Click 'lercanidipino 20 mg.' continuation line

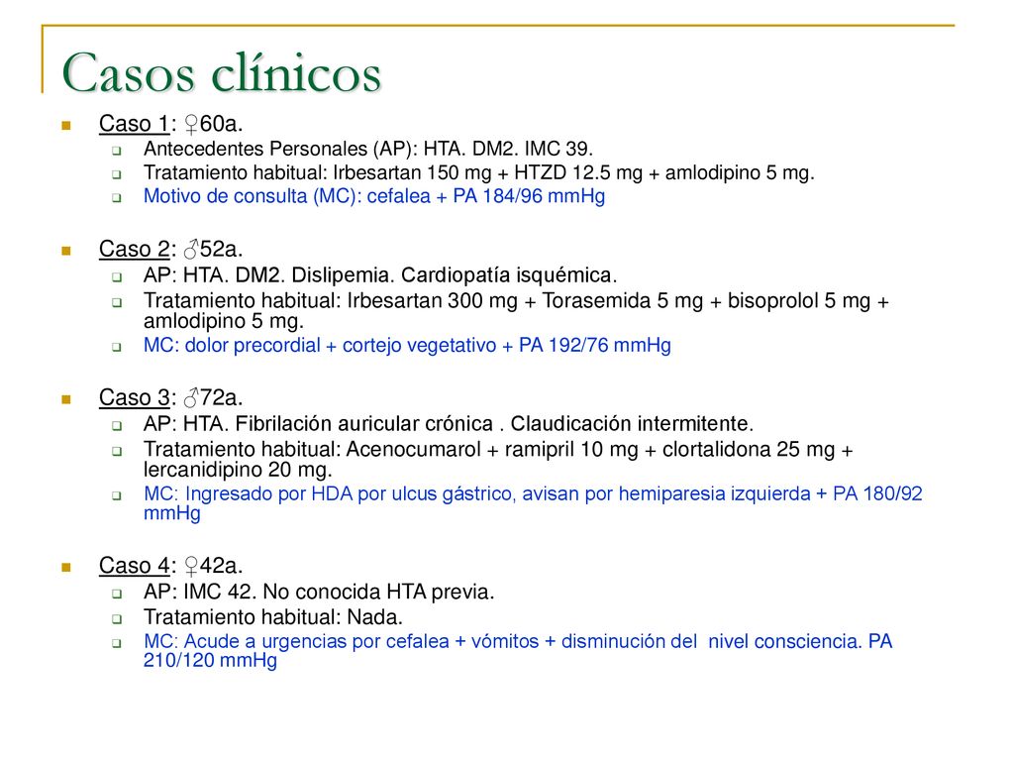(238, 470)
